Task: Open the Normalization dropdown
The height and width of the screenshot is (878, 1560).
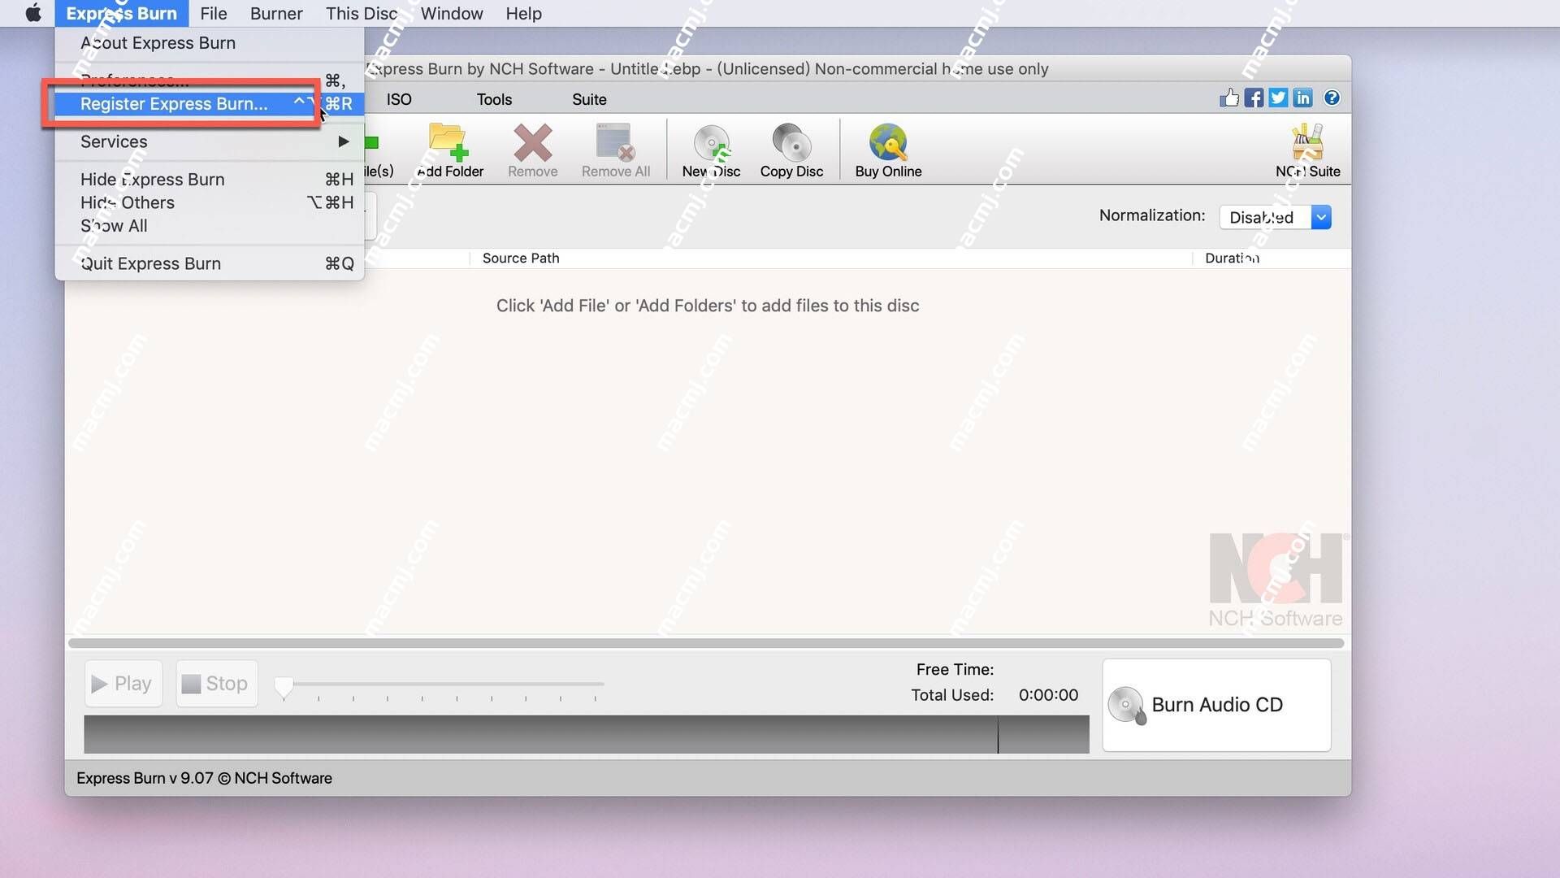Action: click(1275, 217)
